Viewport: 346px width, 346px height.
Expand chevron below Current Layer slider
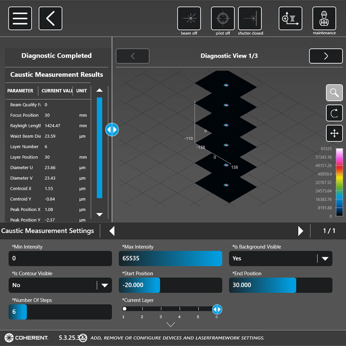point(170,324)
